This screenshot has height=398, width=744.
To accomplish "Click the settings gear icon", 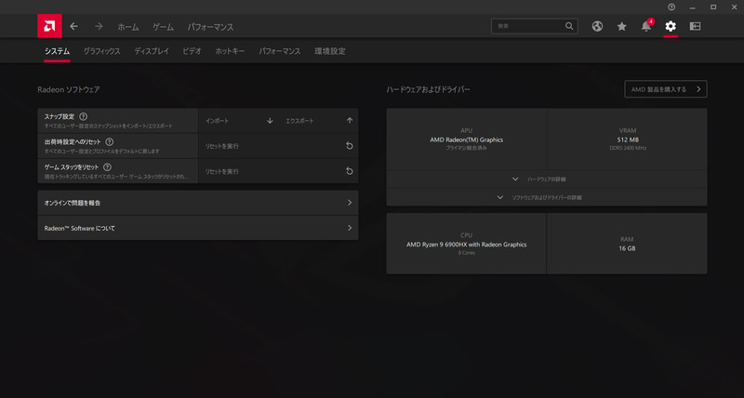I will tap(671, 27).
